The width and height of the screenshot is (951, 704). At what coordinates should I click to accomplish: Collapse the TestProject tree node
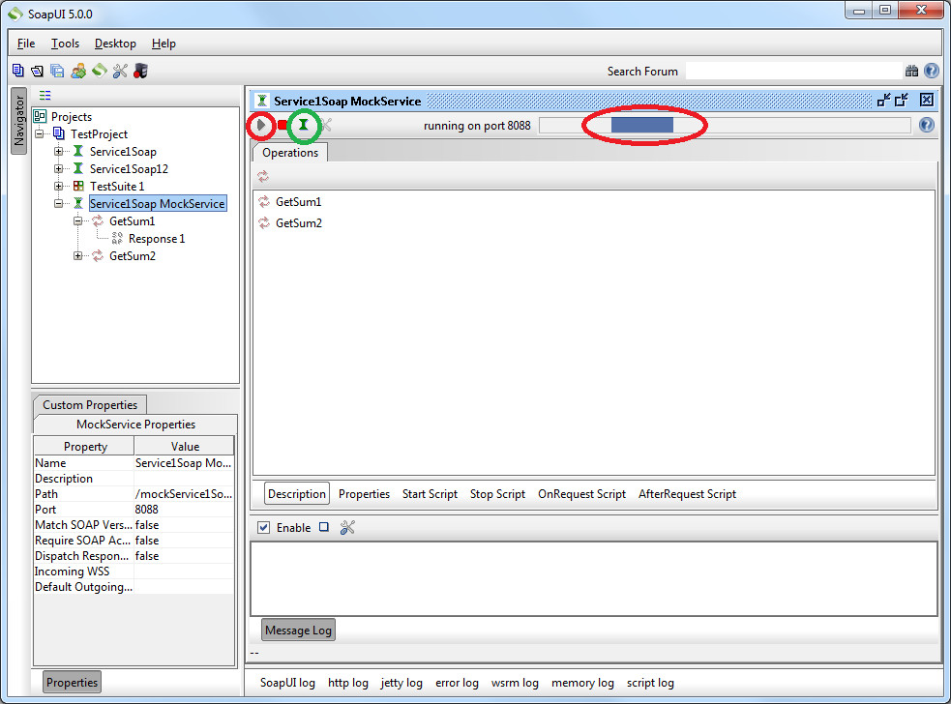40,134
